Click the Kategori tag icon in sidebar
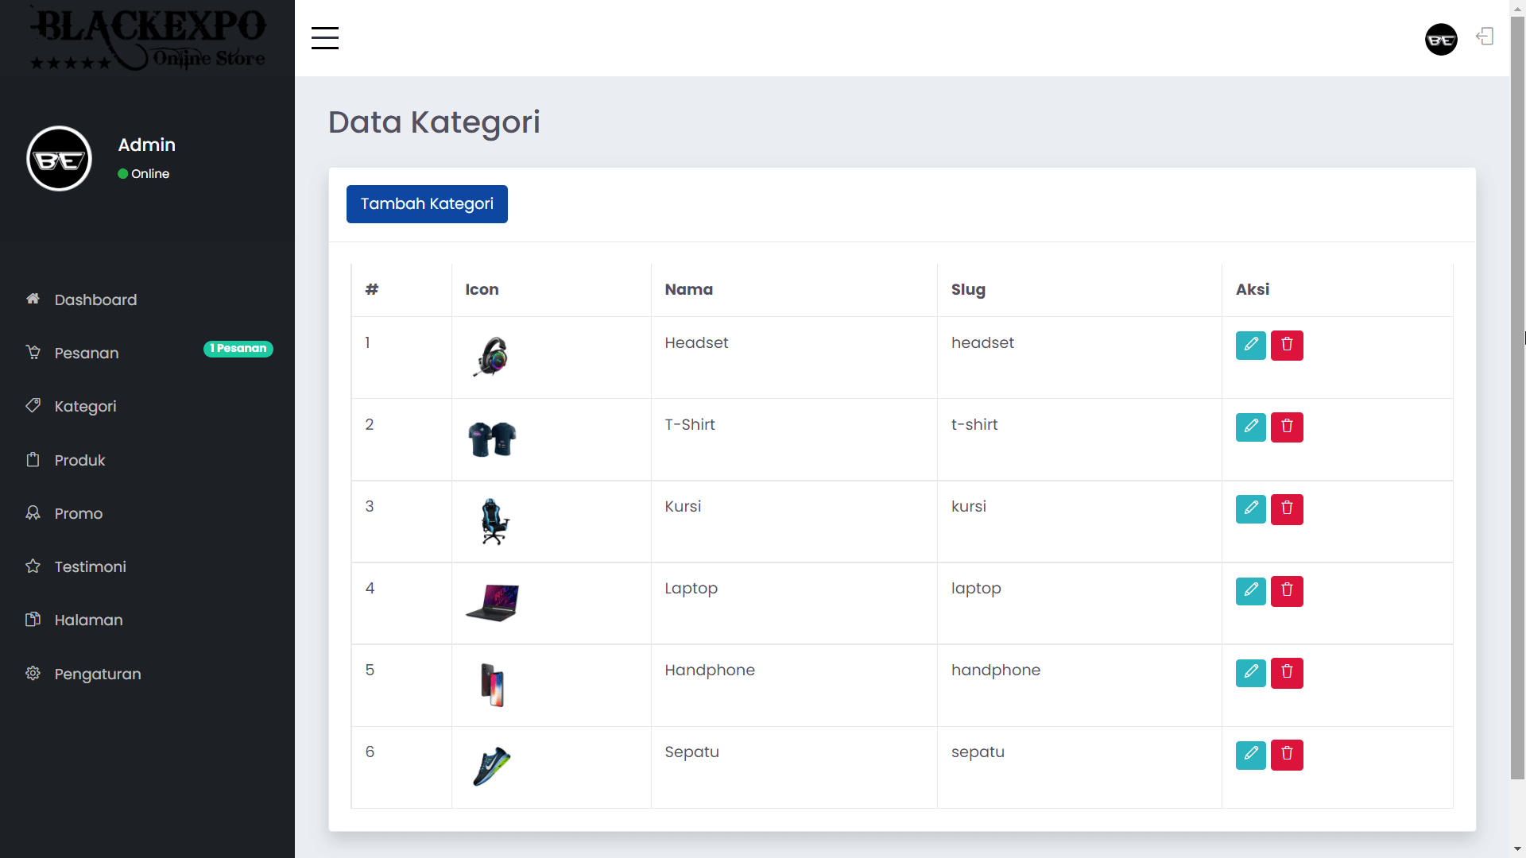 [x=33, y=405]
